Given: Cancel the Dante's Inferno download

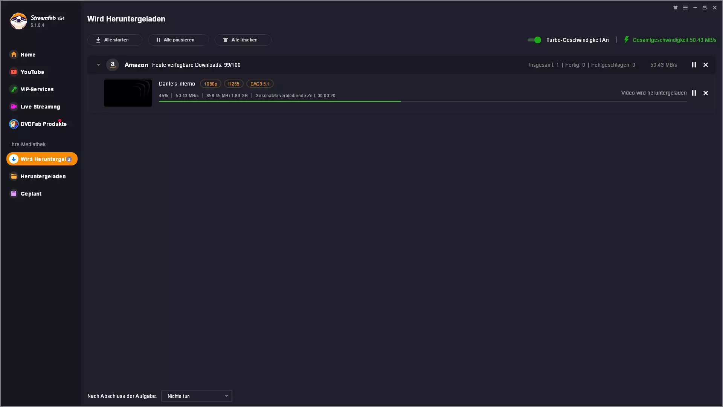Looking at the screenshot, I should [x=706, y=93].
